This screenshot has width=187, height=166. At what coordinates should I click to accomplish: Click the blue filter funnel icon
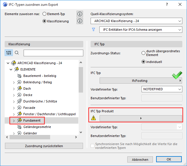coord(93,30)
